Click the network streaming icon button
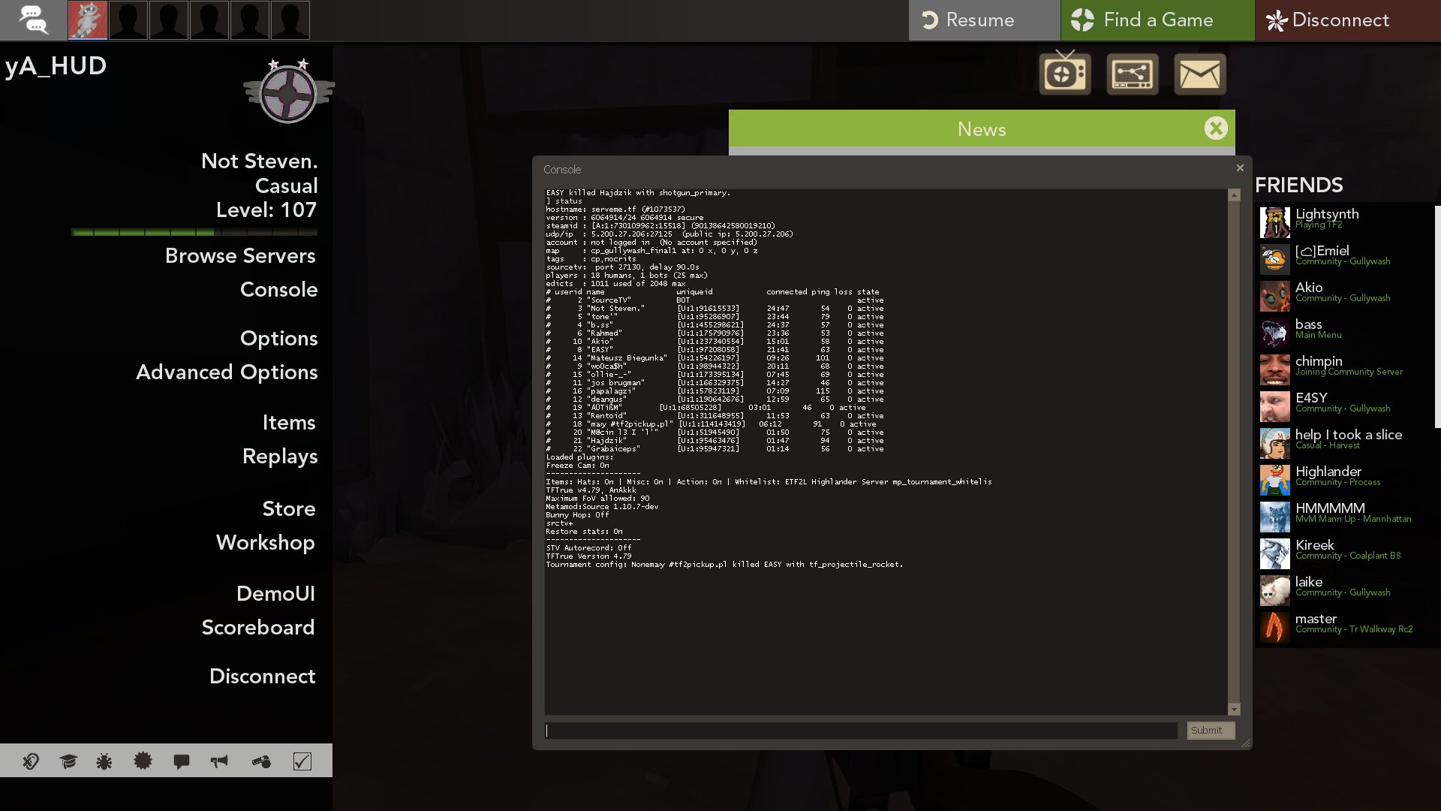The width and height of the screenshot is (1441, 811). pyautogui.click(x=1132, y=74)
